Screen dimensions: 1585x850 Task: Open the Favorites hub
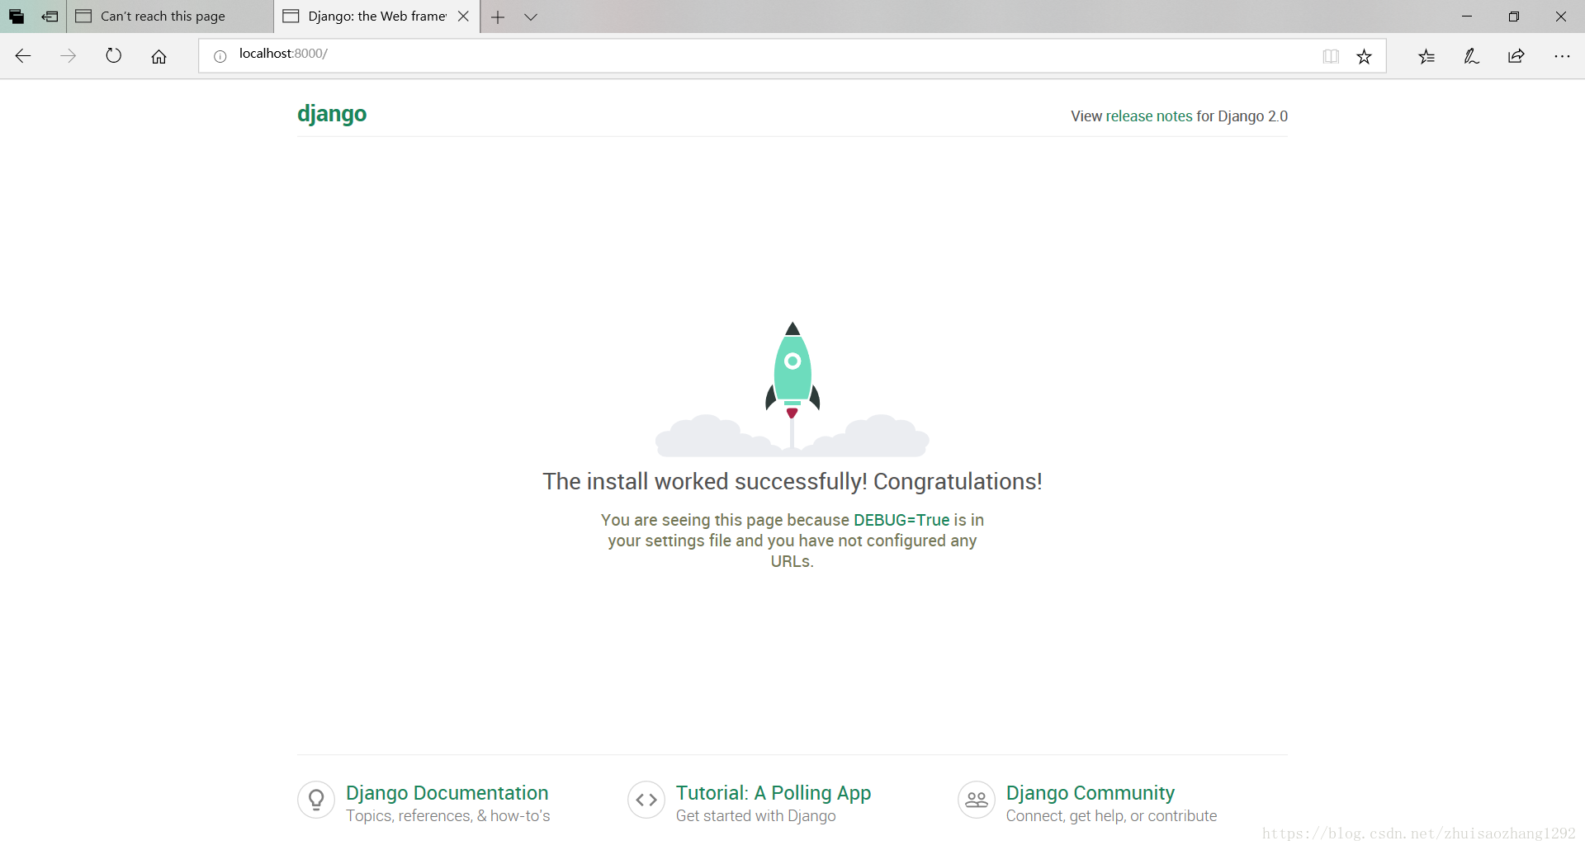1426,56
